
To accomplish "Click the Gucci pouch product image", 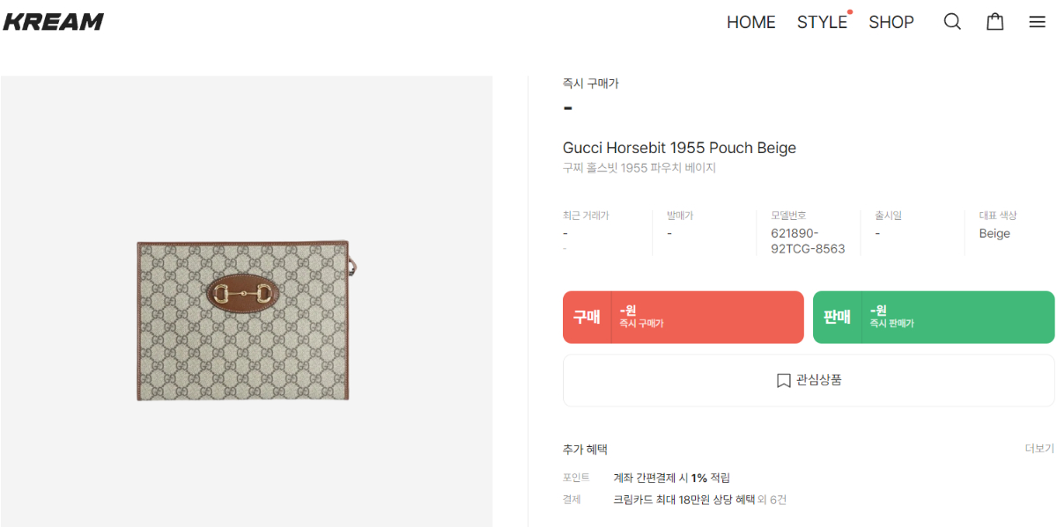I will tap(243, 320).
